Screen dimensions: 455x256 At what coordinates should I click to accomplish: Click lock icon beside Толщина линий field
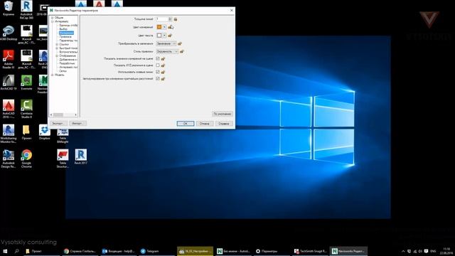tap(176, 19)
